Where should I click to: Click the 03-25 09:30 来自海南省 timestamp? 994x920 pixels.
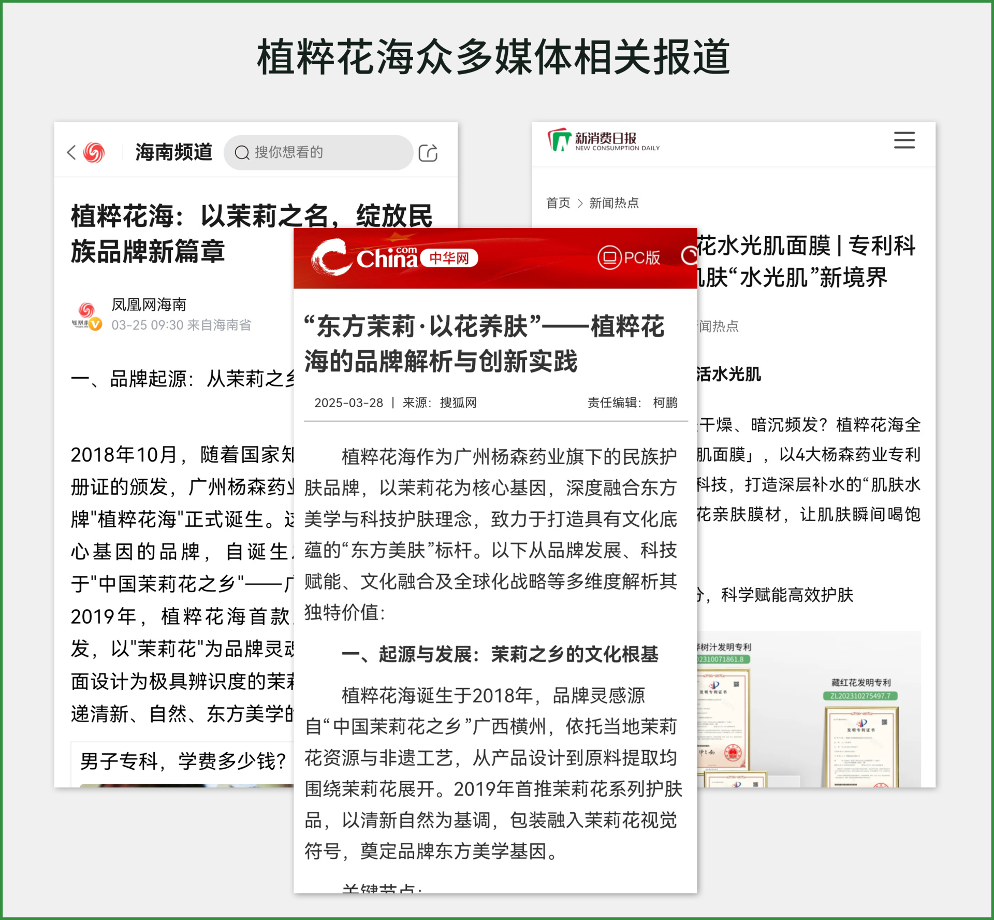point(181,325)
